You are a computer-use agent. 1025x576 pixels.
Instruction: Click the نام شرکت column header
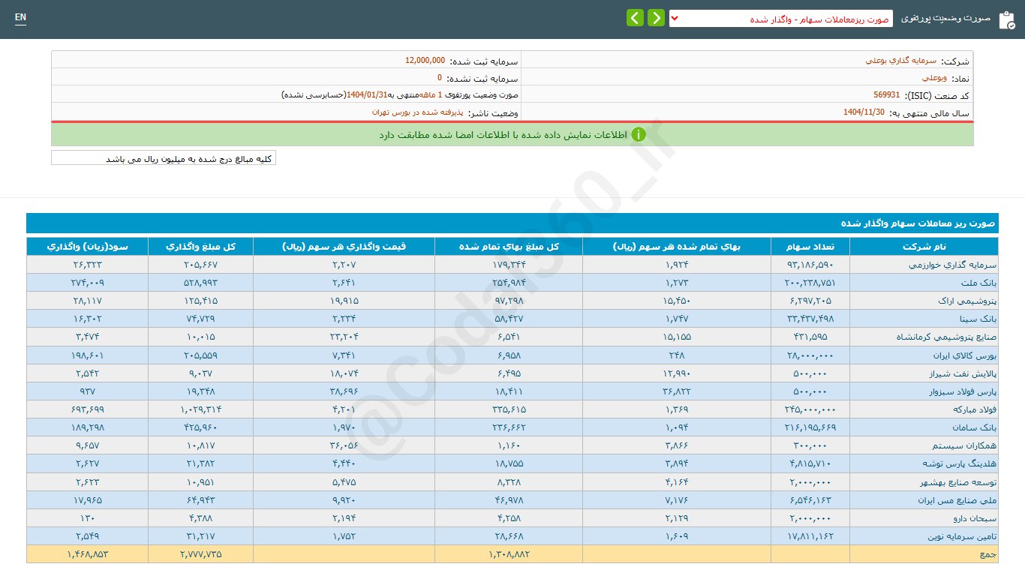[x=924, y=247]
